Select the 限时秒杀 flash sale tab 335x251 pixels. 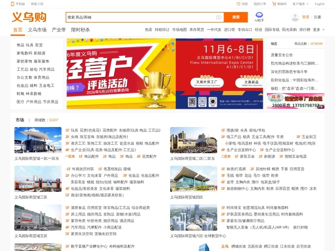coord(80,30)
